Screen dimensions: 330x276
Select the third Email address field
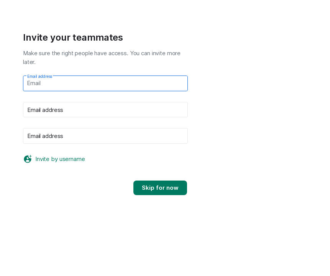tap(105, 136)
